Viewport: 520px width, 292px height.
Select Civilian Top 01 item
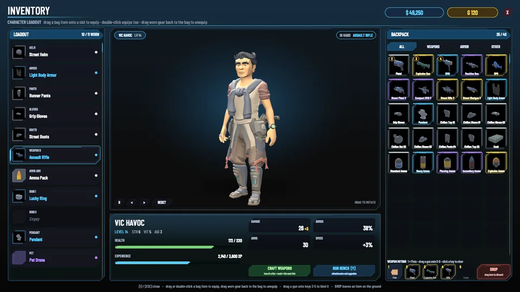pyautogui.click(x=447, y=114)
